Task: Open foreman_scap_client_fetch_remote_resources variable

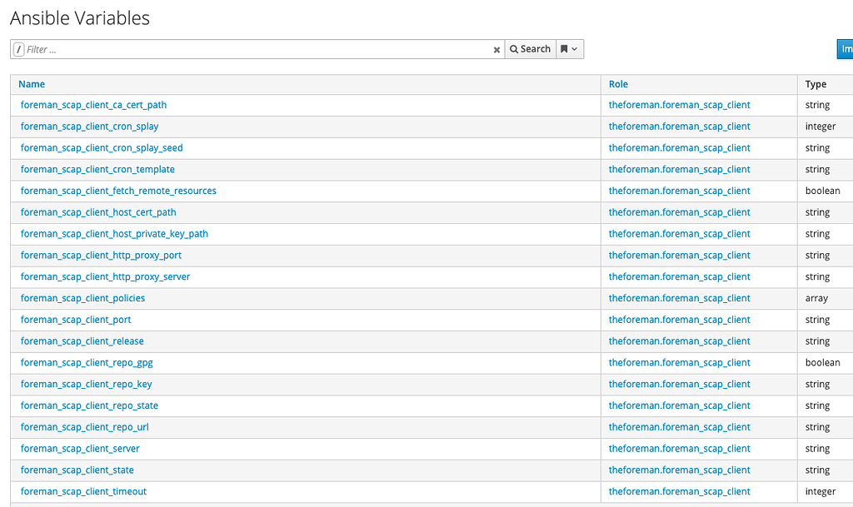Action: (x=117, y=191)
